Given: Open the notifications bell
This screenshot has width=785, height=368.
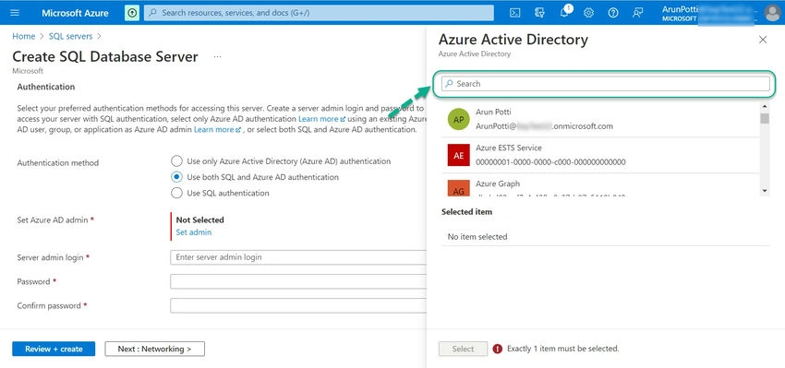Looking at the screenshot, I should tap(564, 12).
